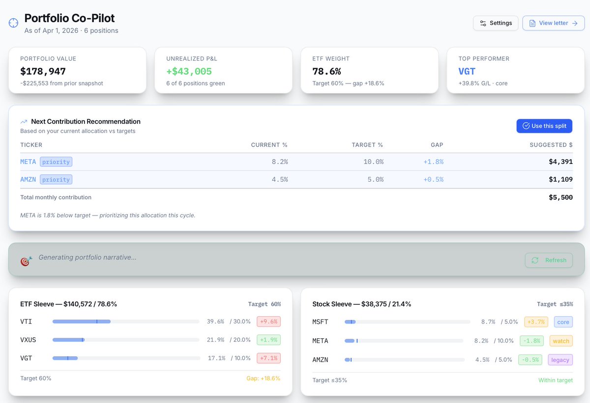Click the +3.7% gap badge for MSFT
Viewport: 590px width, 403px height.
[536, 322]
